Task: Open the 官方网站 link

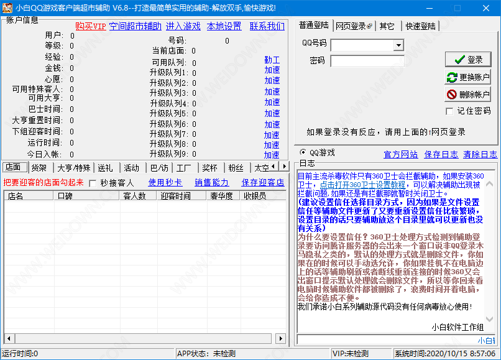Action: 401,155
